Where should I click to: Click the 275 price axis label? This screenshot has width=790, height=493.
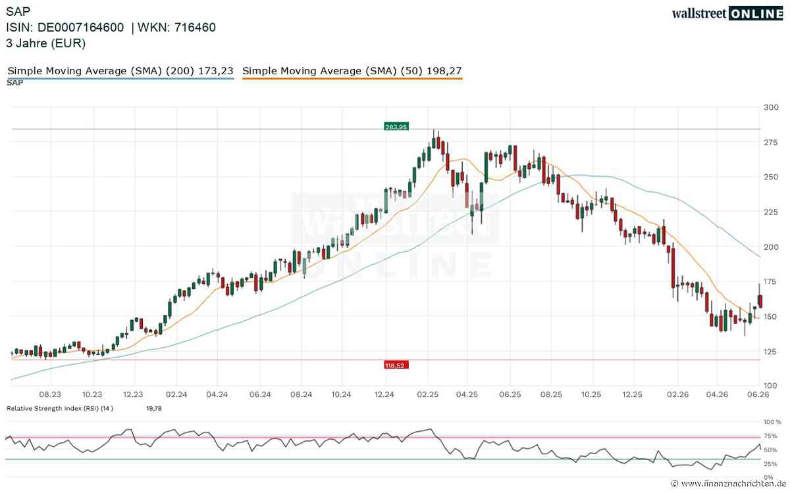(x=772, y=143)
